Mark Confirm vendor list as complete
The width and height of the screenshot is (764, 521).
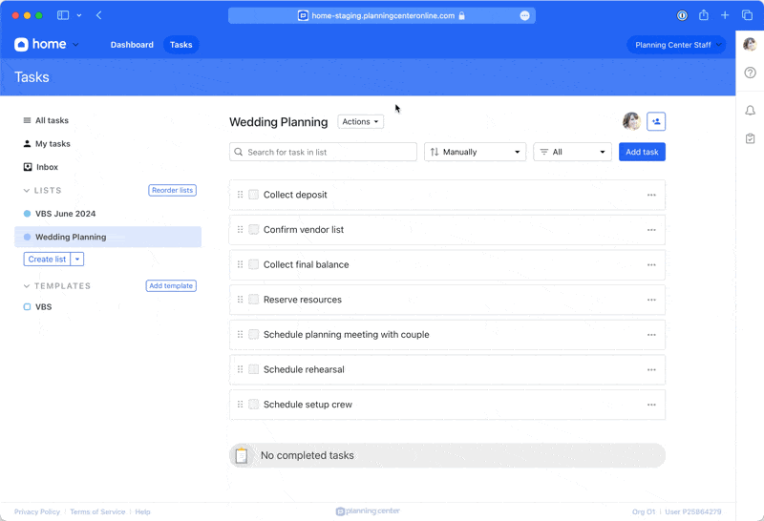pos(254,230)
